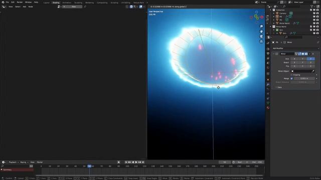Open timeline Playback dropdown
This screenshot has height=180, width=321.
tap(14, 162)
